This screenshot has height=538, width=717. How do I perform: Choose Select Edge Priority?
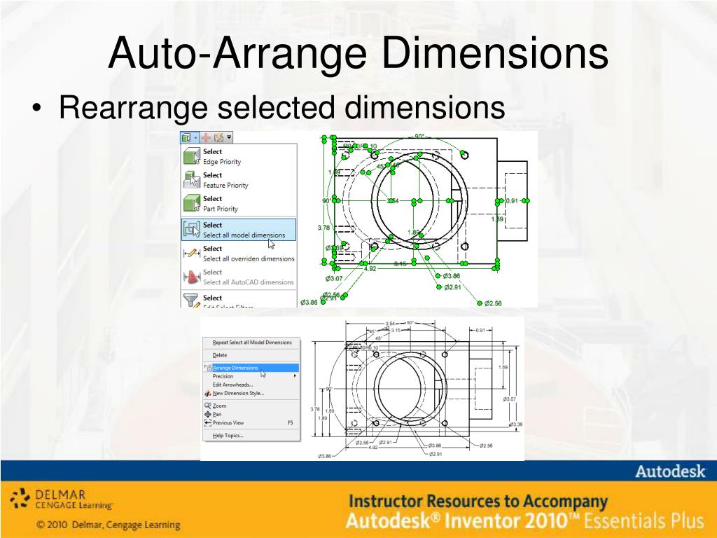pyautogui.click(x=239, y=156)
